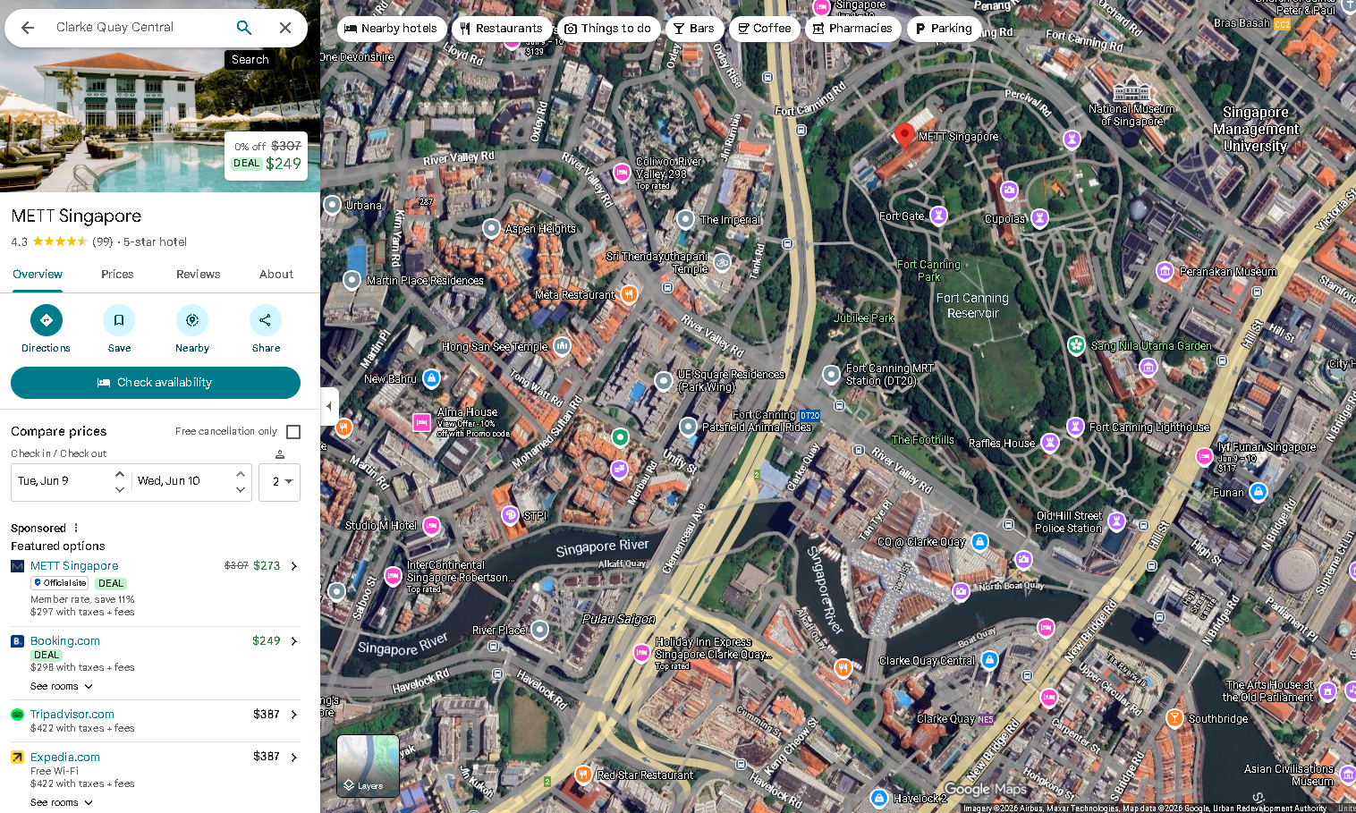Open the guests count dropdown
The width and height of the screenshot is (1356, 813).
[280, 482]
